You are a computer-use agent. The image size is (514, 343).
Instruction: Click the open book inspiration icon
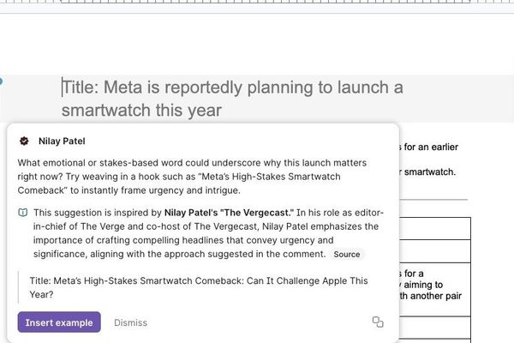(x=22, y=213)
